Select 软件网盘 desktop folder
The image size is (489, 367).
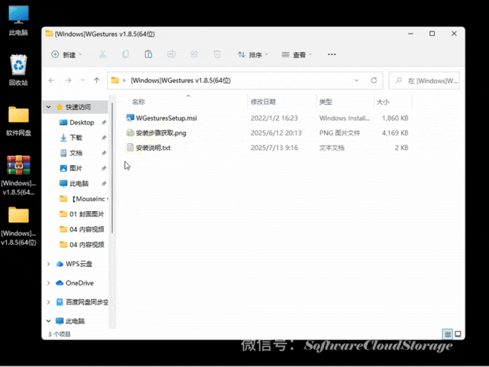(x=18, y=121)
